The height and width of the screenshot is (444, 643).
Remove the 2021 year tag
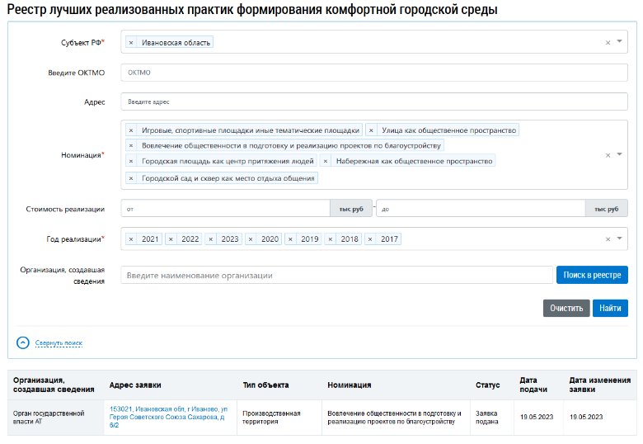[131, 239]
